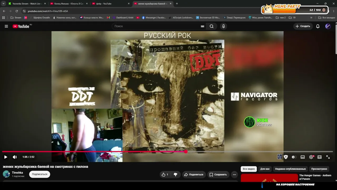This screenshot has width=337, height=190.
Task: Open the Кольцо власти bookmark
Action: coord(92,18)
